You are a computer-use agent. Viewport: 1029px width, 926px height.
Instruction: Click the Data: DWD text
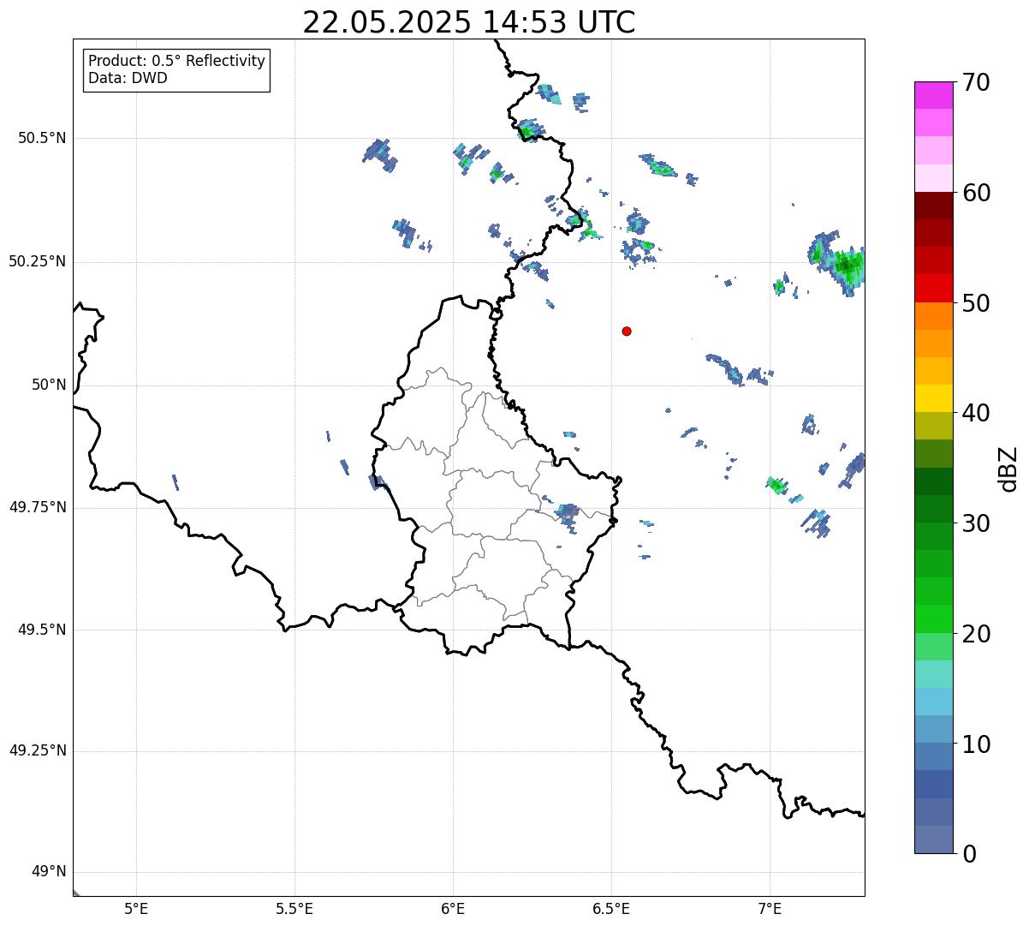pos(128,78)
